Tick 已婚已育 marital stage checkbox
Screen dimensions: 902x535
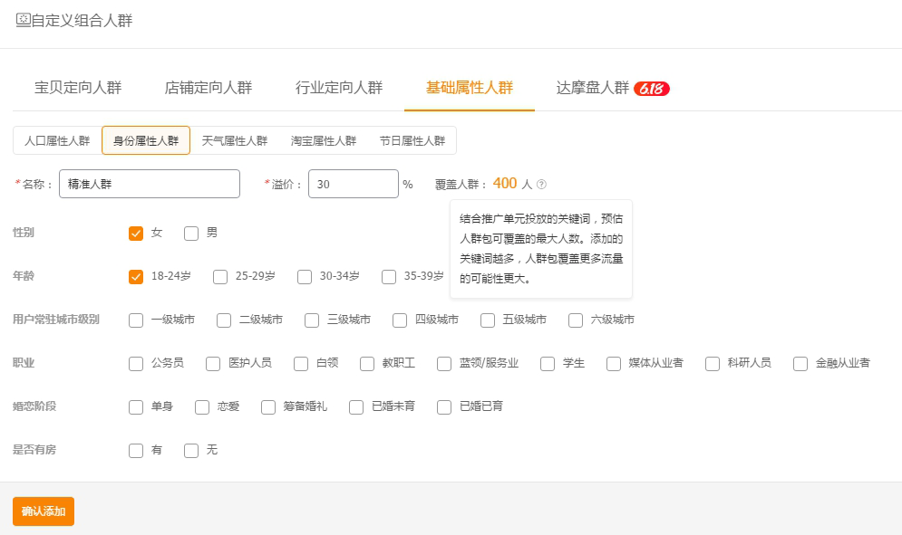pos(444,407)
